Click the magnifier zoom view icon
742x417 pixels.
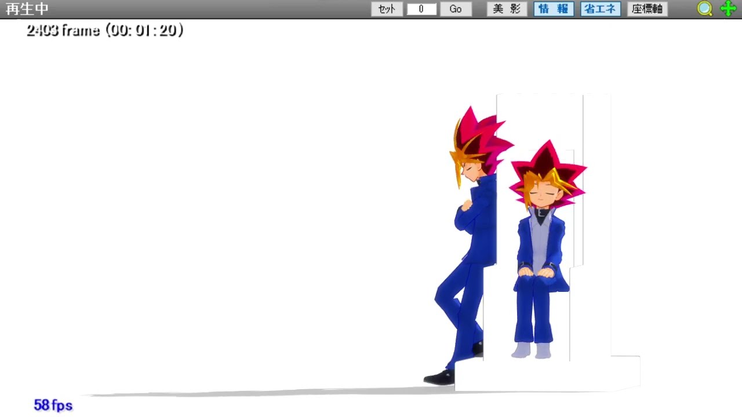coord(704,9)
